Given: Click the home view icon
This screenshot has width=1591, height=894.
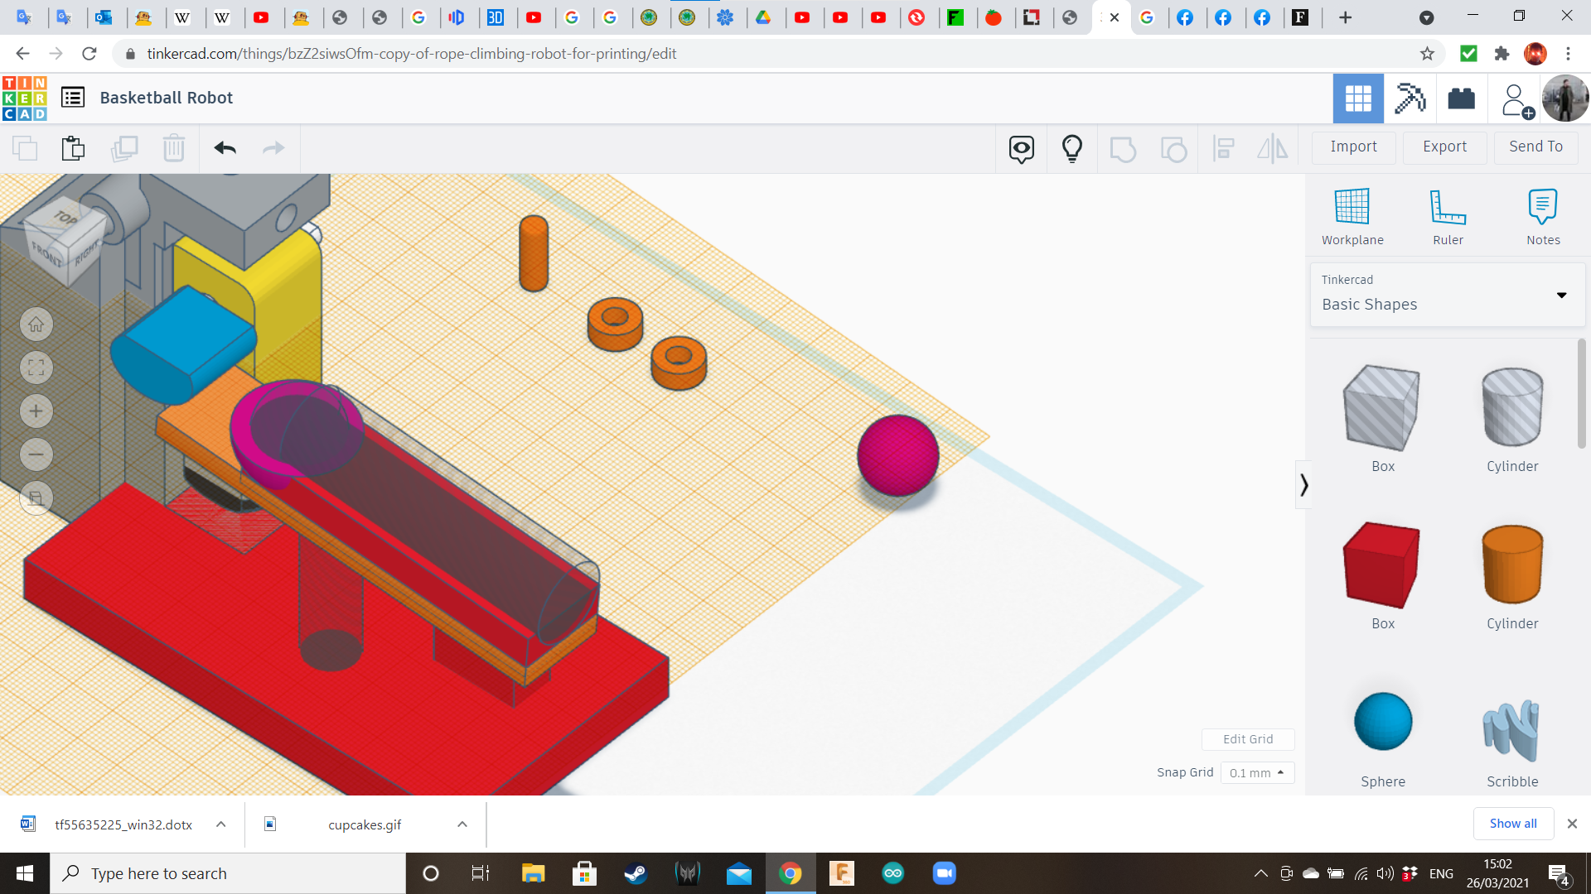Looking at the screenshot, I should pos(36,324).
